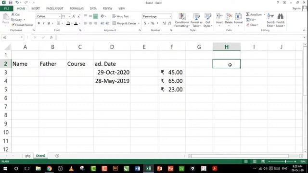
Task: Click the Increase Indent icon
Action: point(107,24)
